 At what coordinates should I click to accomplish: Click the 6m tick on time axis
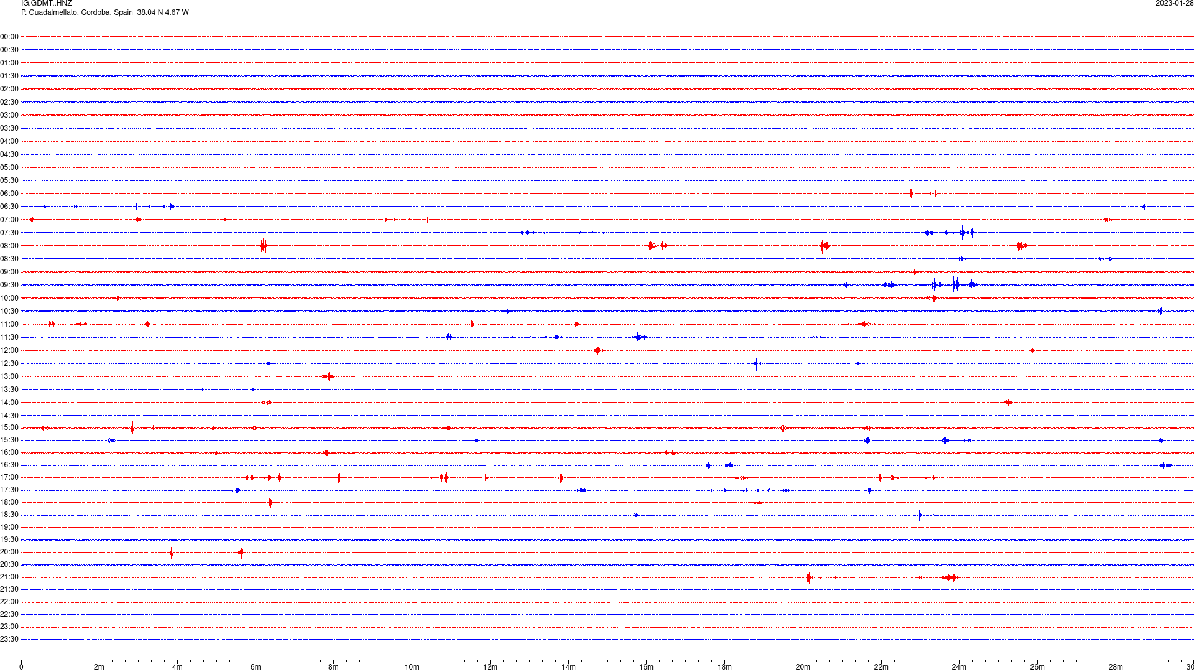click(256, 667)
